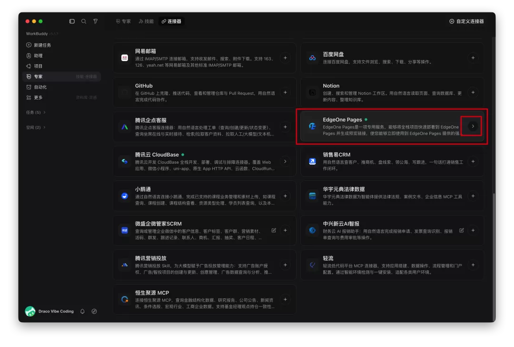Image resolution: width=514 pixels, height=347 pixels.
Task: Add the 腾讯营销投放 connector with plus
Action: (285, 265)
